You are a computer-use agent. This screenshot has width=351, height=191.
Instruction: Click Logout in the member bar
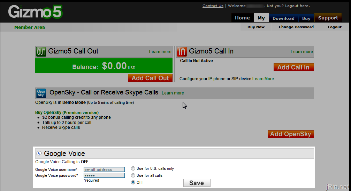tap(335, 27)
